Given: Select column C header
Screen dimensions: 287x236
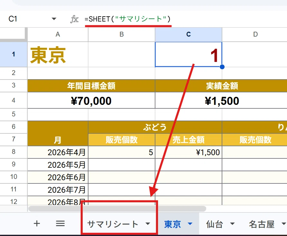Looking at the screenshot, I should pyautogui.click(x=189, y=34).
